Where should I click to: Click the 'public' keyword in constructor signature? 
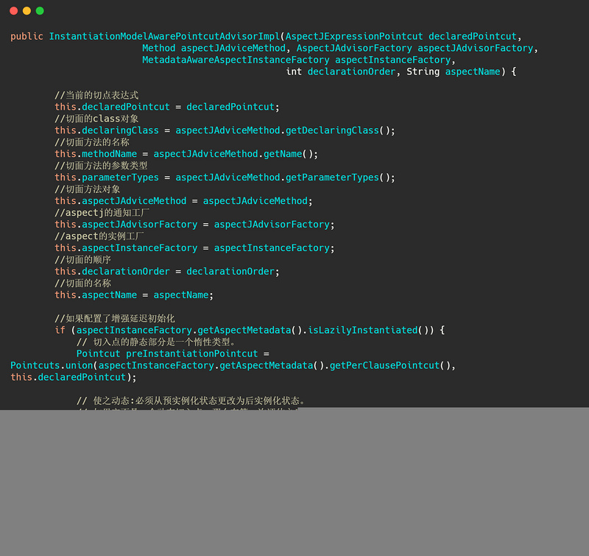point(27,36)
